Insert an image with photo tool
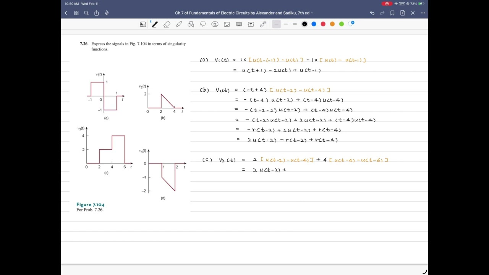Image resolution: width=489 pixels, height=275 pixels. click(x=227, y=24)
